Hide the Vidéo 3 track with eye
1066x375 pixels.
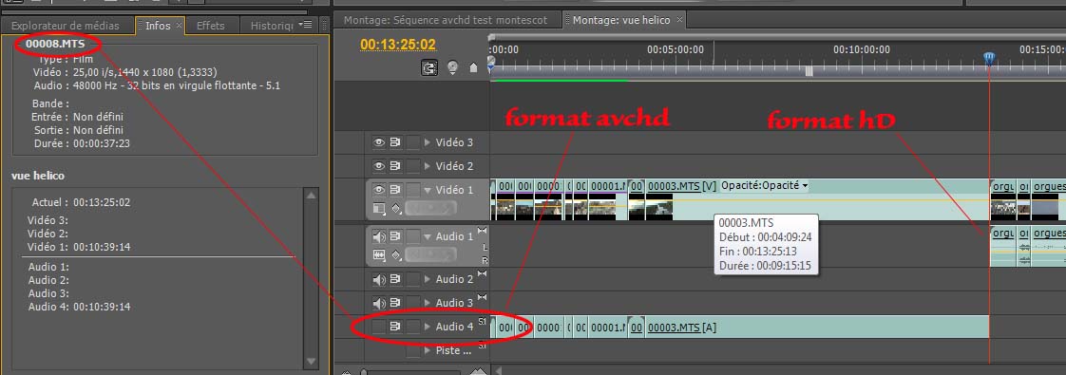pyautogui.click(x=379, y=142)
